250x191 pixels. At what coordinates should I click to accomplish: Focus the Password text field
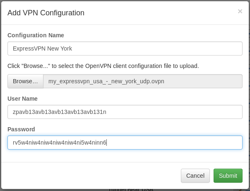click(125, 143)
